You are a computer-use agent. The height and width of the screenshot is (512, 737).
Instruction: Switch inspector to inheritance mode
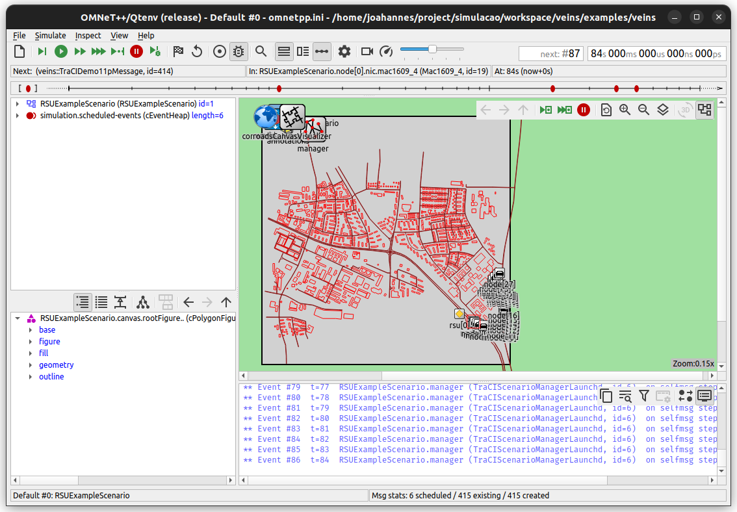(x=120, y=302)
